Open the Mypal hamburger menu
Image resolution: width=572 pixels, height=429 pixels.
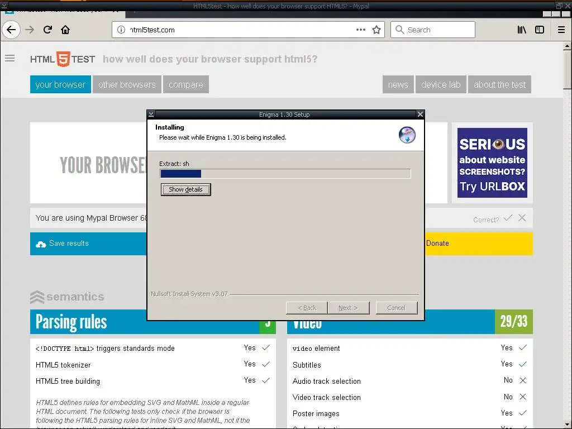click(x=561, y=30)
